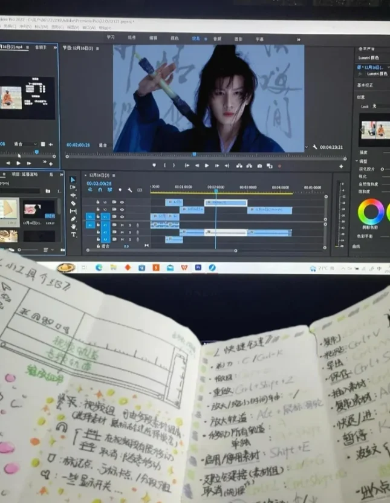Solo audio track A2
The width and height of the screenshot is (390, 503).
[x=130, y=232]
